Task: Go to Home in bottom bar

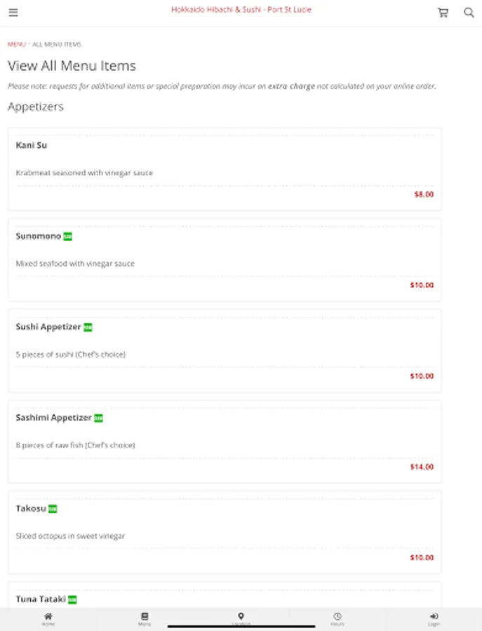Action: pyautogui.click(x=48, y=618)
